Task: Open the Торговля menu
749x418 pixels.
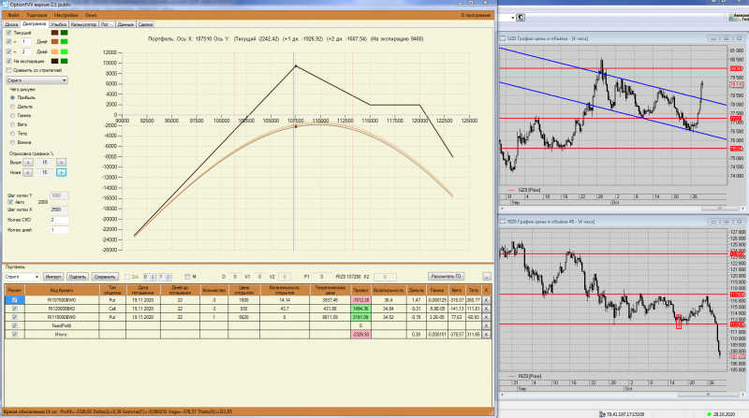Action: click(x=37, y=15)
